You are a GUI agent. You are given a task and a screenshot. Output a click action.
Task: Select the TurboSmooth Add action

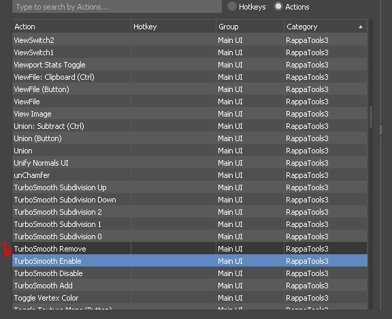click(190, 286)
